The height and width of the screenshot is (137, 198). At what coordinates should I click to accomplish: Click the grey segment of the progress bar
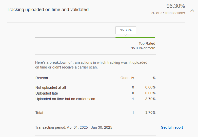75,37
